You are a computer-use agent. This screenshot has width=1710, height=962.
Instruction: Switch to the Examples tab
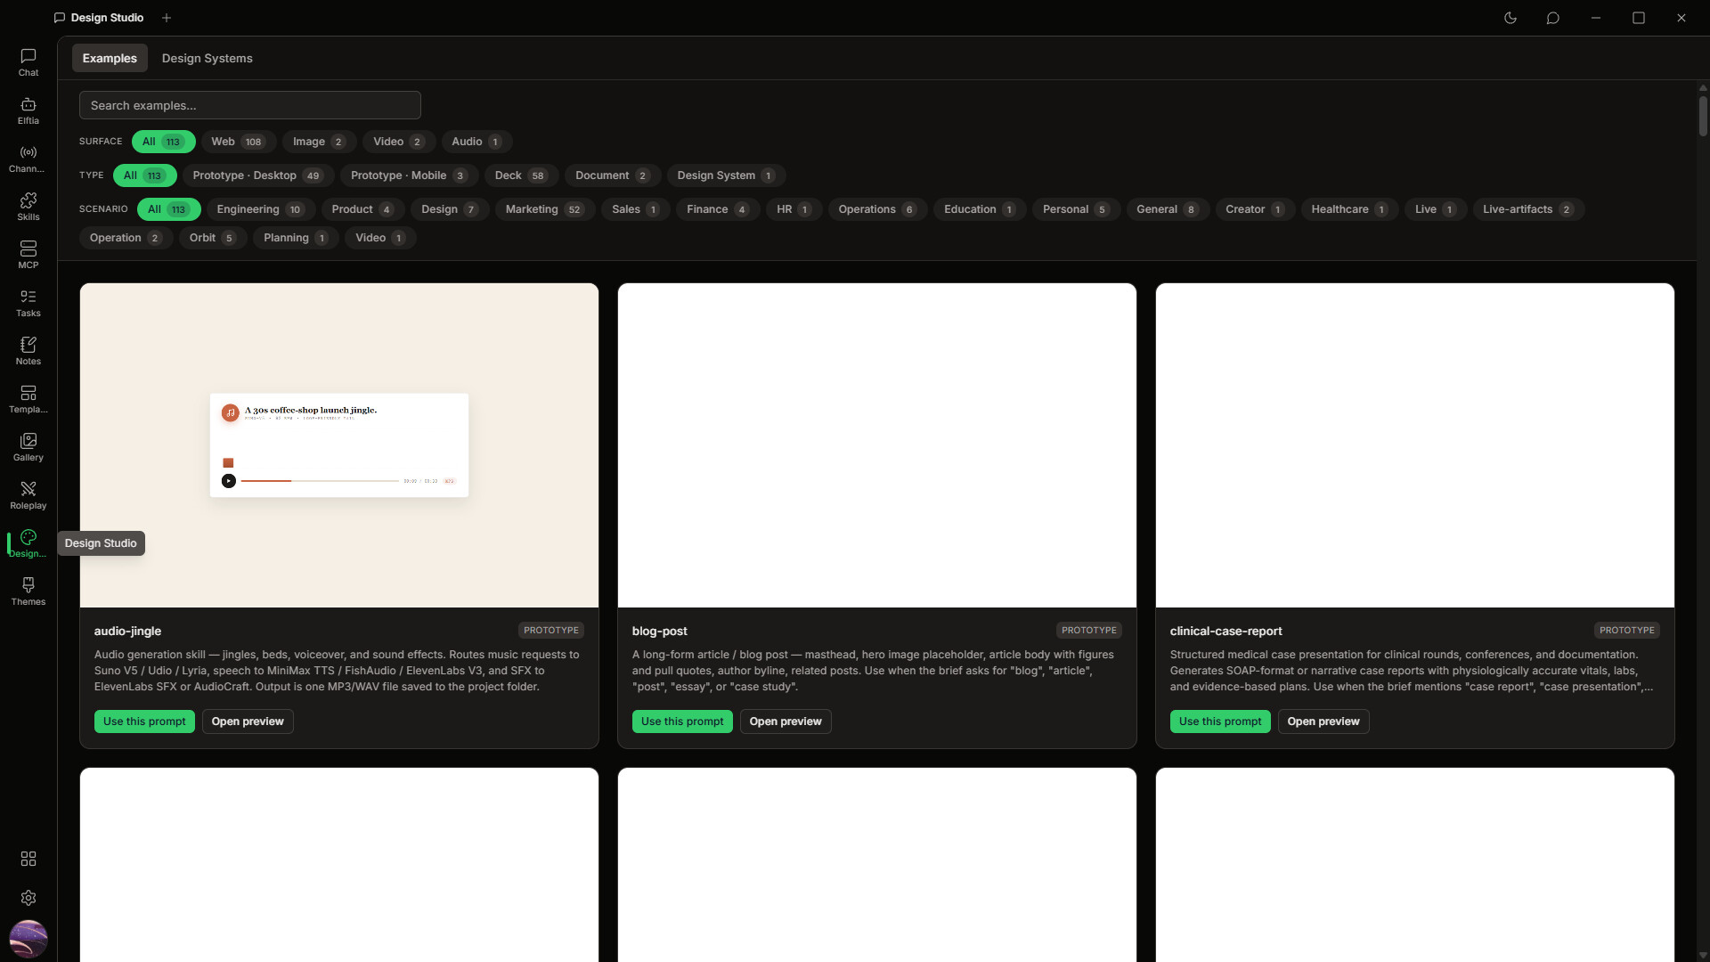click(110, 58)
